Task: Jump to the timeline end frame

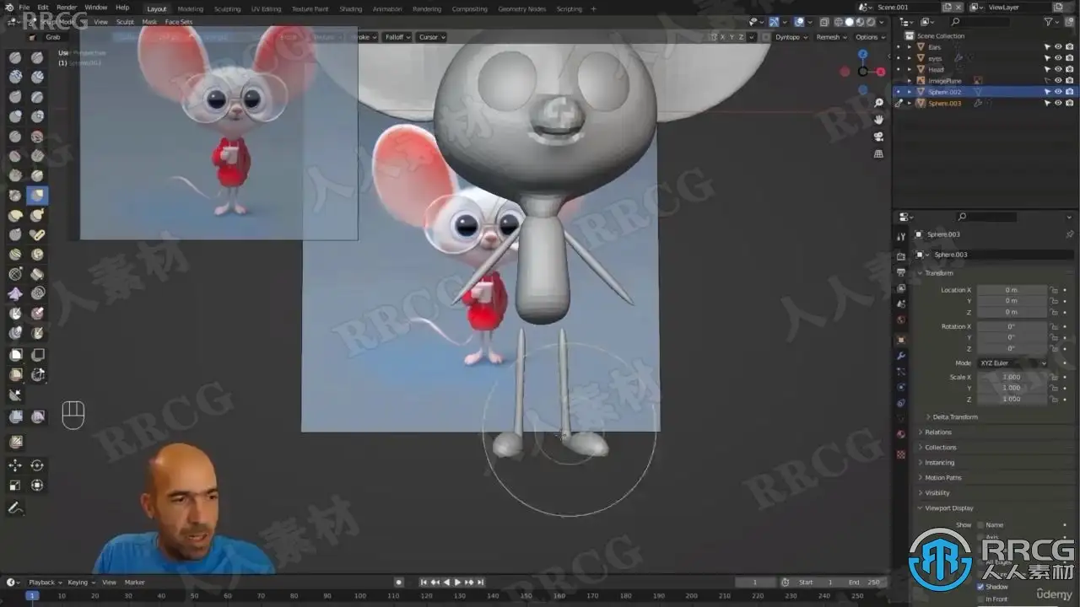Action: coord(480,583)
